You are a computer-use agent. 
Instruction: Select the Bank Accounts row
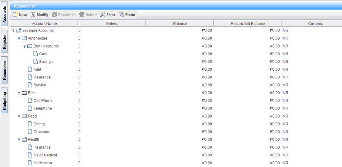click(176, 46)
